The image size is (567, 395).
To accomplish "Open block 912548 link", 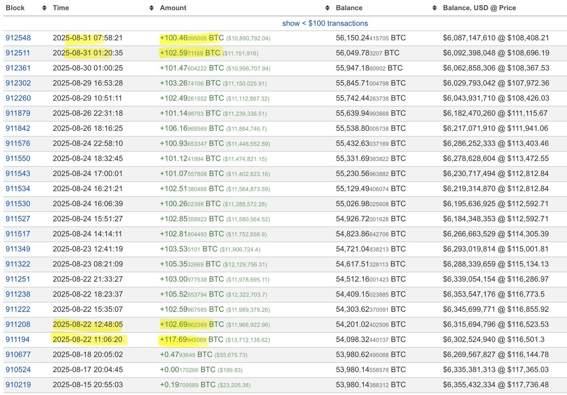I will 17,38.
